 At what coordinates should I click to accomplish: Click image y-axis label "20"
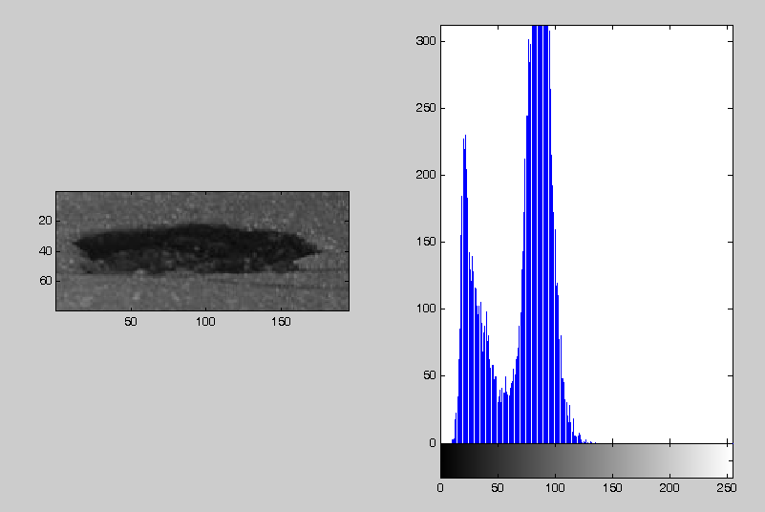point(46,221)
